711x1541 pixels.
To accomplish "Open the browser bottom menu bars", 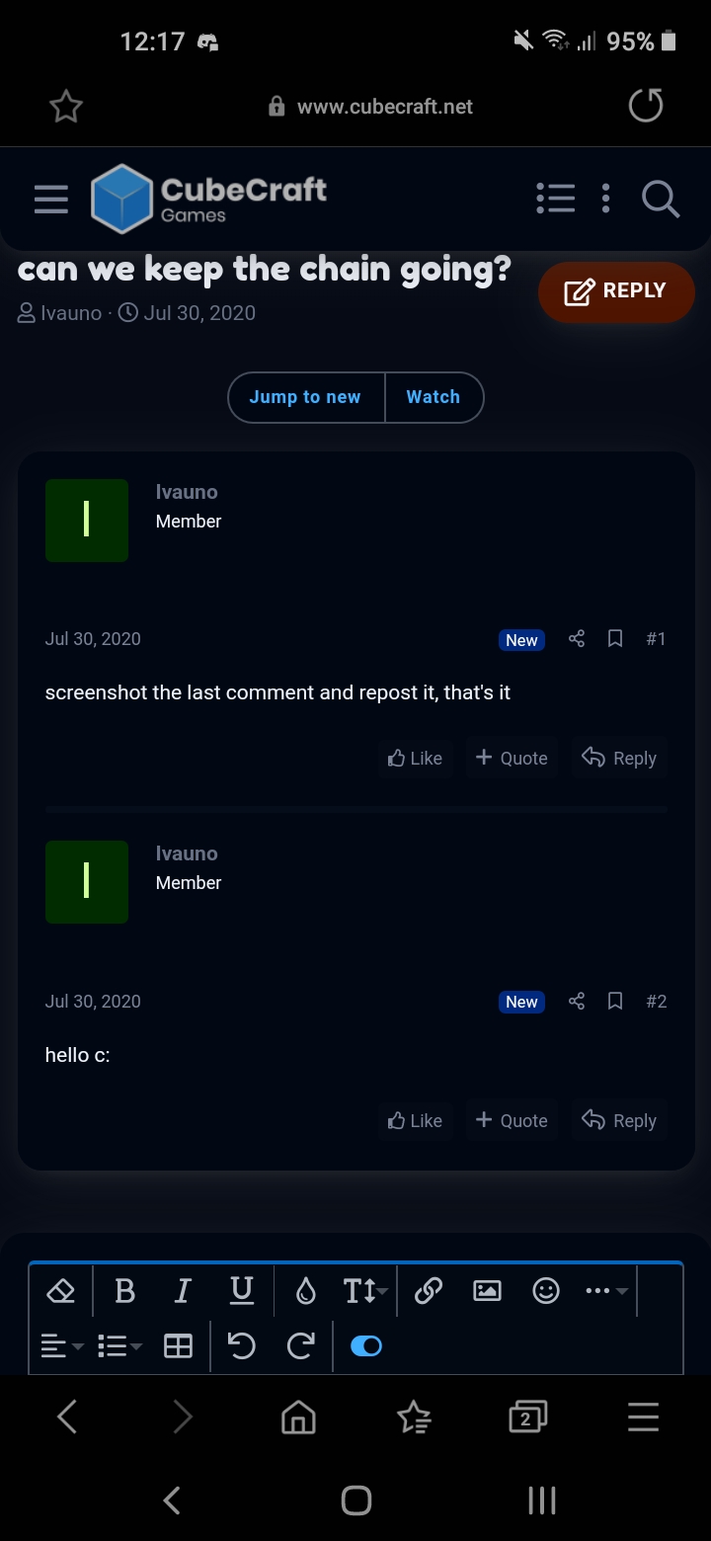I will coord(643,1418).
